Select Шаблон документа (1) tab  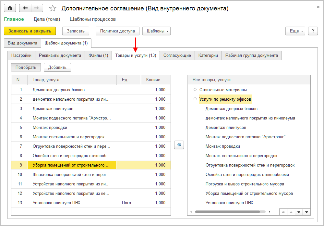pyautogui.click(x=66, y=43)
